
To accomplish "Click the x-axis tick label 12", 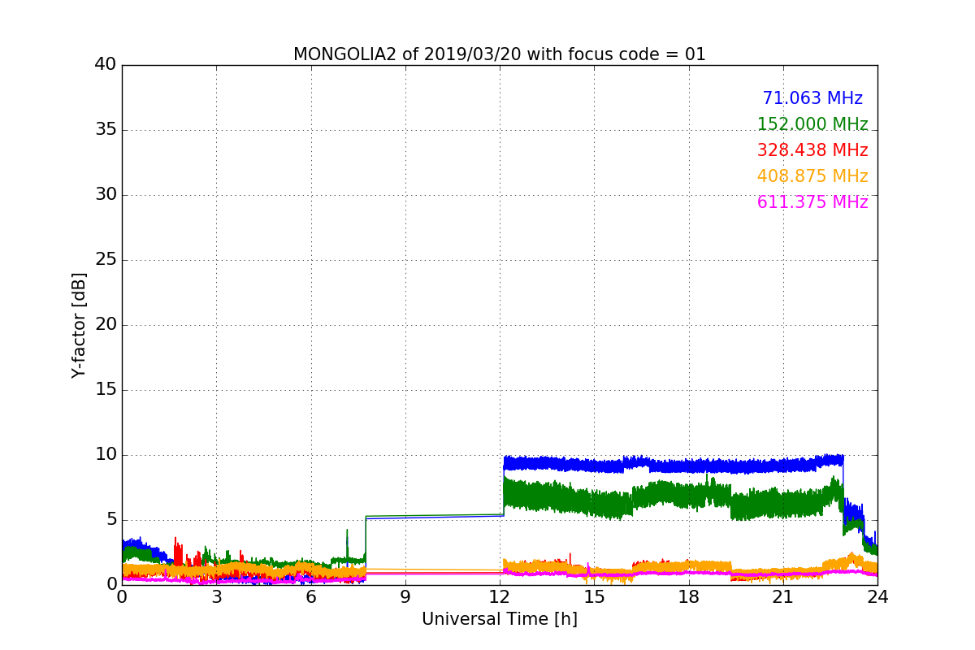I will pyautogui.click(x=500, y=597).
